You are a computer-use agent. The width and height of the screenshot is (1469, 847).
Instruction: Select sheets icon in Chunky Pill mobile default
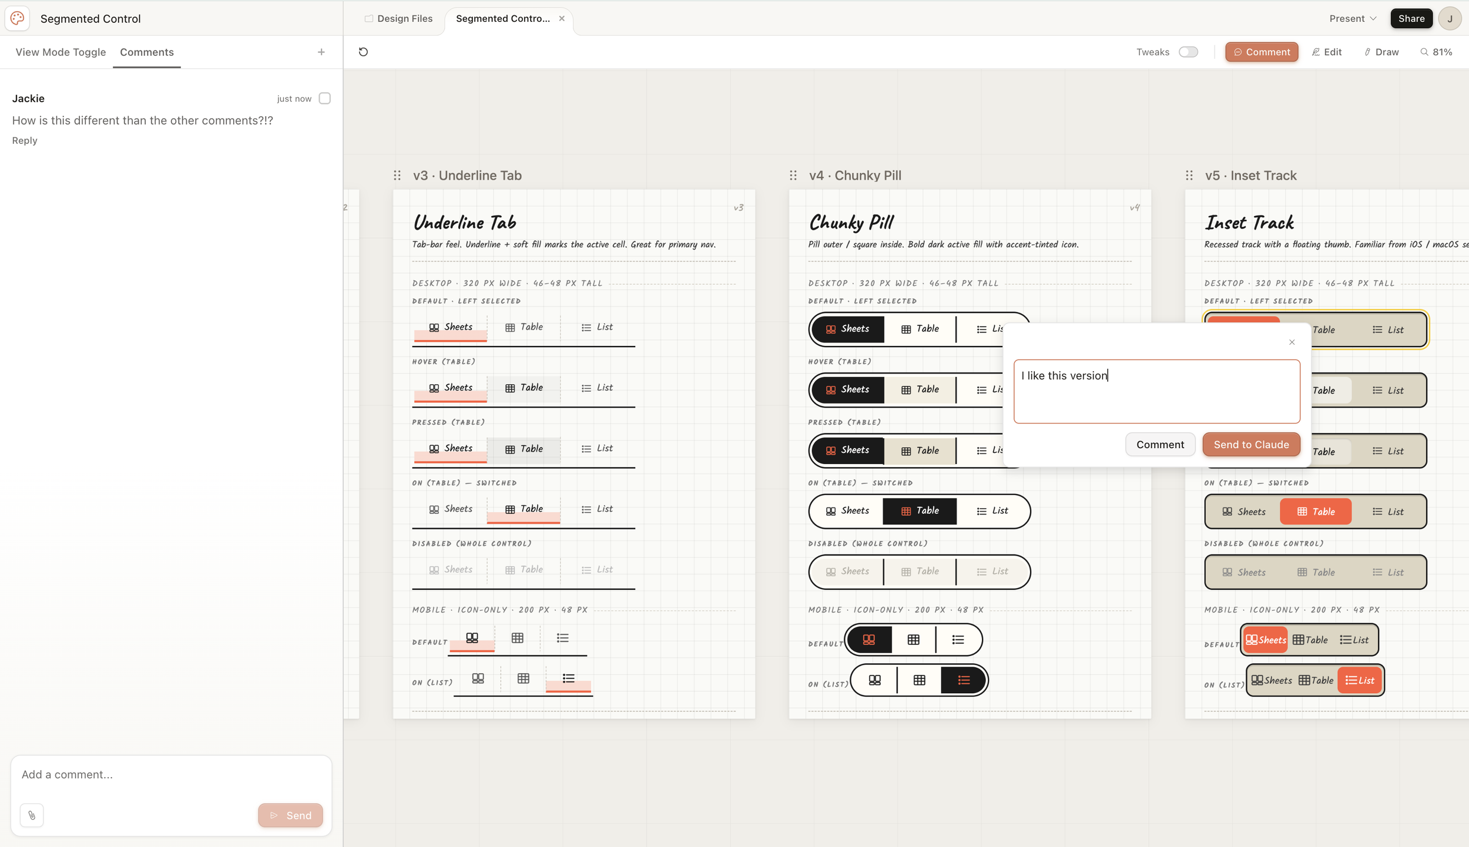(869, 640)
